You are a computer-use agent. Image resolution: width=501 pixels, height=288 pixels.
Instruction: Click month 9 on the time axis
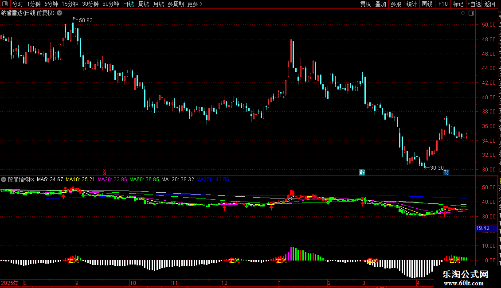click(77, 283)
